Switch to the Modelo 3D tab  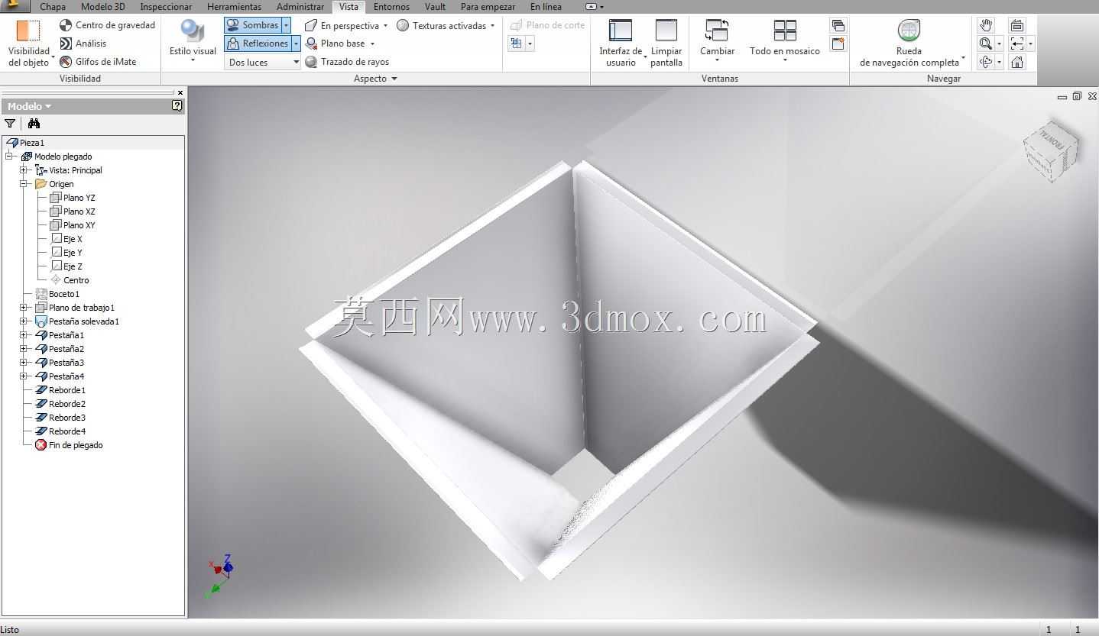tap(103, 7)
